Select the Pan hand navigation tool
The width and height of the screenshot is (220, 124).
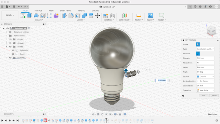coord(102,114)
